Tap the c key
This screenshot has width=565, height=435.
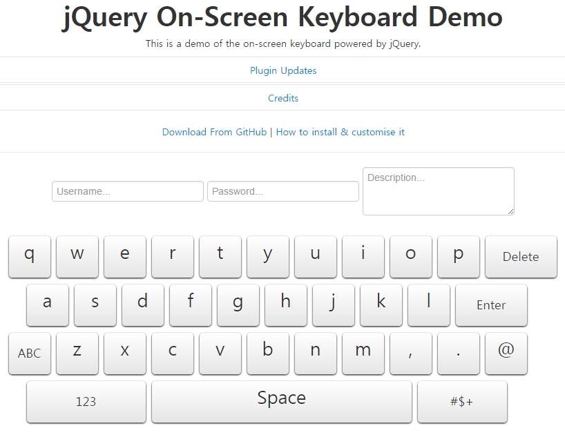pyautogui.click(x=173, y=354)
